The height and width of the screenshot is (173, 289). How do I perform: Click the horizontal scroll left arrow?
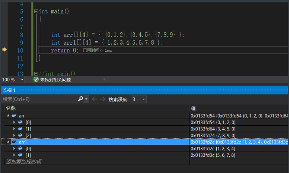tap(104, 79)
